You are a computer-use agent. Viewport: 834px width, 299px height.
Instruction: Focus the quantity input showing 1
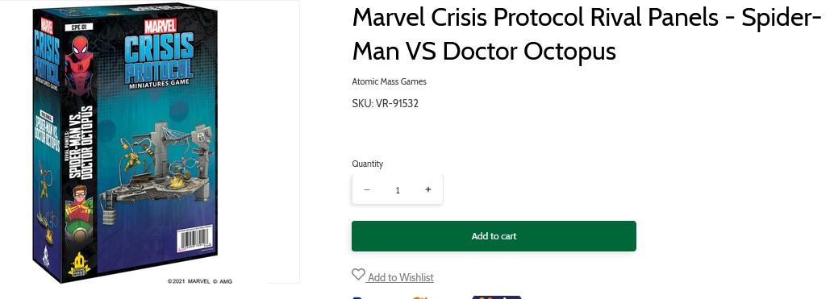[398, 190]
